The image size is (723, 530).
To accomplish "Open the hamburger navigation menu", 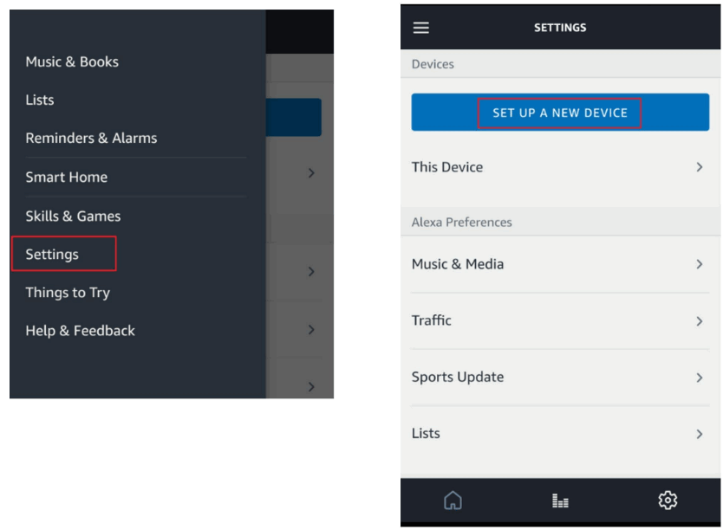I will 420,27.
